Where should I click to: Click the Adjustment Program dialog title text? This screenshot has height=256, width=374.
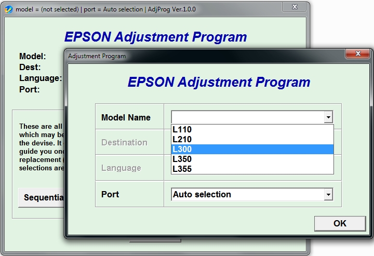pyautogui.click(x=97, y=56)
